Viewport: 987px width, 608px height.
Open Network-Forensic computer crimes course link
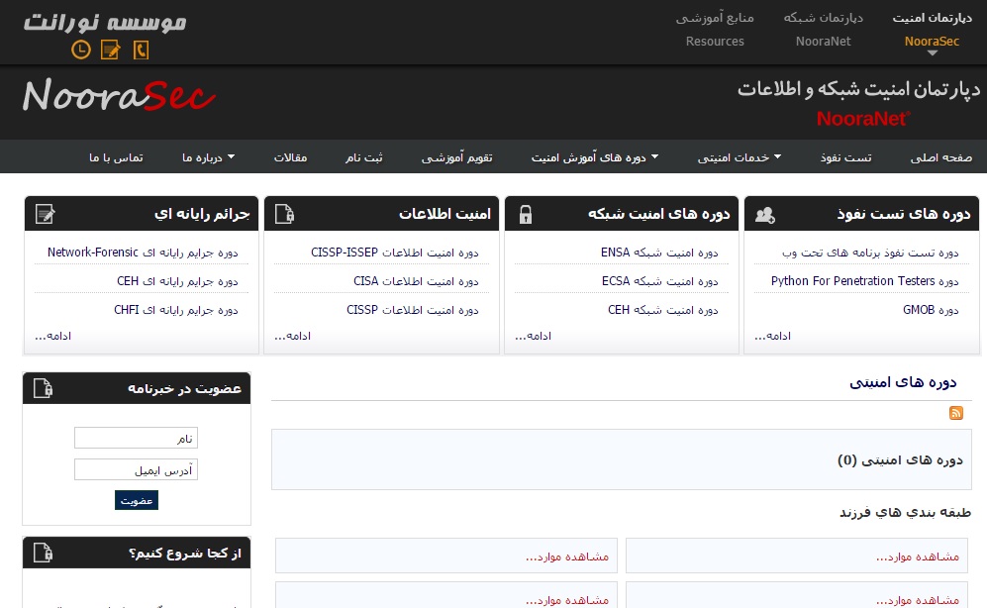click(x=143, y=253)
